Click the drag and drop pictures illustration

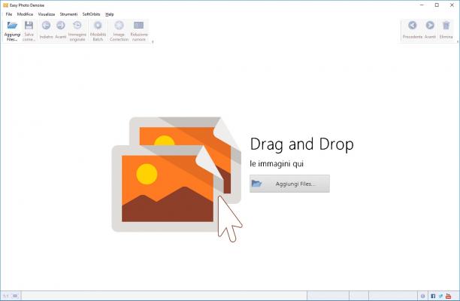tap(177, 179)
